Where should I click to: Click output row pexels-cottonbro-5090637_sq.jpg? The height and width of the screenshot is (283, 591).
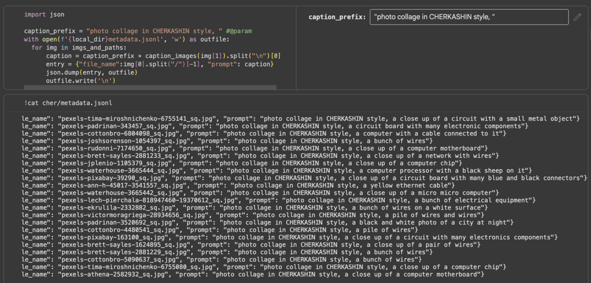click(221, 259)
